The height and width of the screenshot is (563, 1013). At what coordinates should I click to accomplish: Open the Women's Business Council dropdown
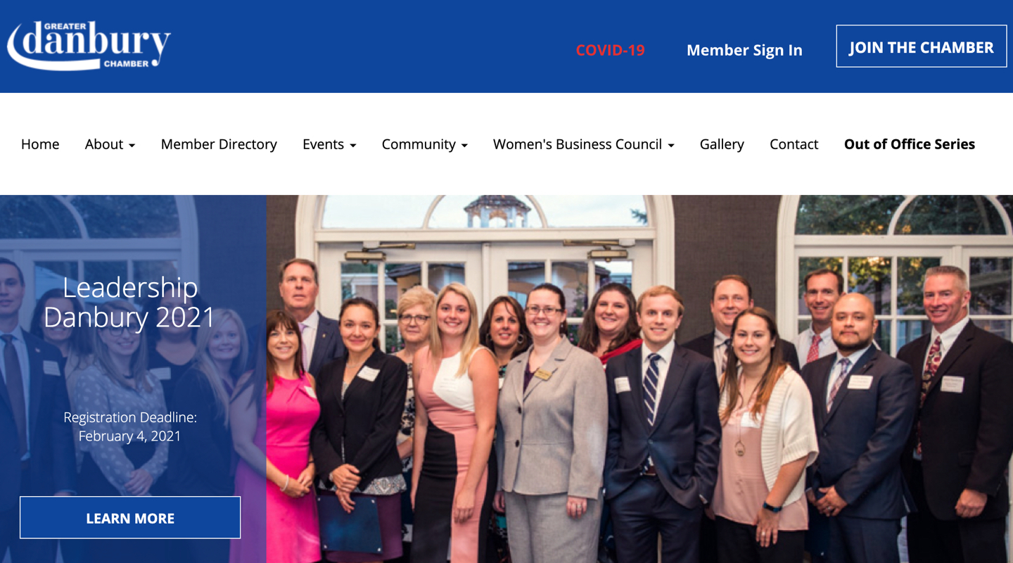click(583, 144)
